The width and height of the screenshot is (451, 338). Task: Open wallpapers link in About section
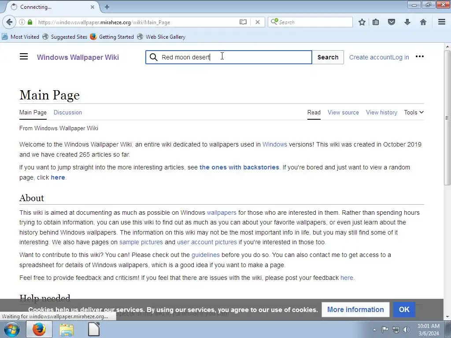click(222, 213)
